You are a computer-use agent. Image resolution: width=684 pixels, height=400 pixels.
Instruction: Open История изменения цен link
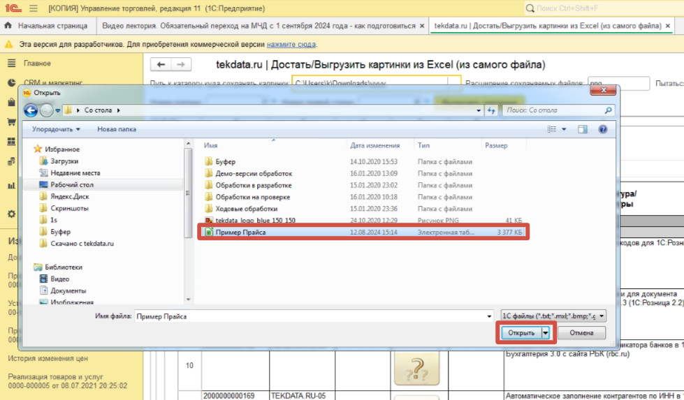(48, 358)
